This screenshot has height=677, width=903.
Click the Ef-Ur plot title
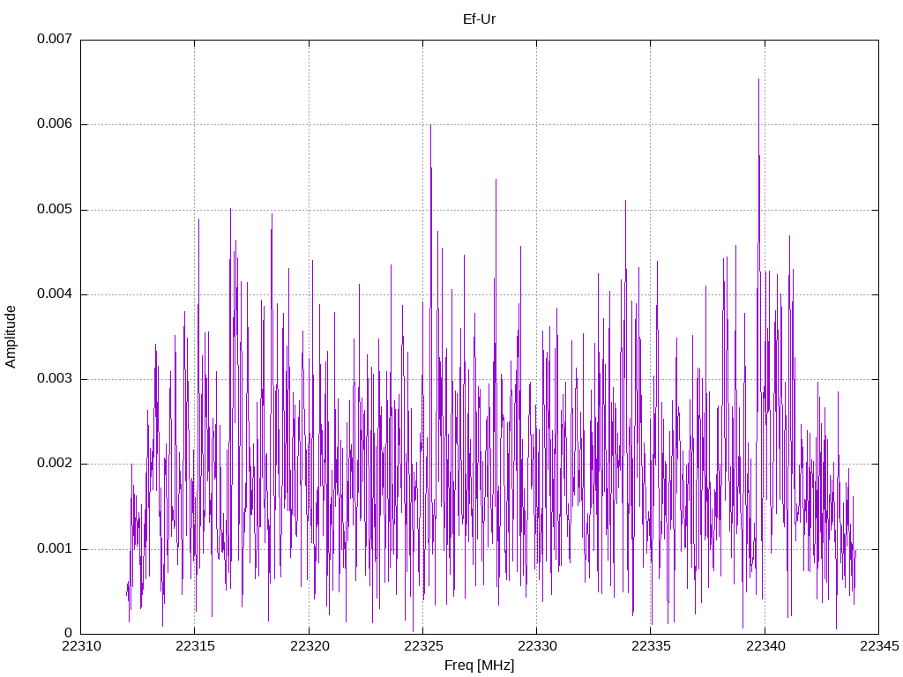point(479,19)
